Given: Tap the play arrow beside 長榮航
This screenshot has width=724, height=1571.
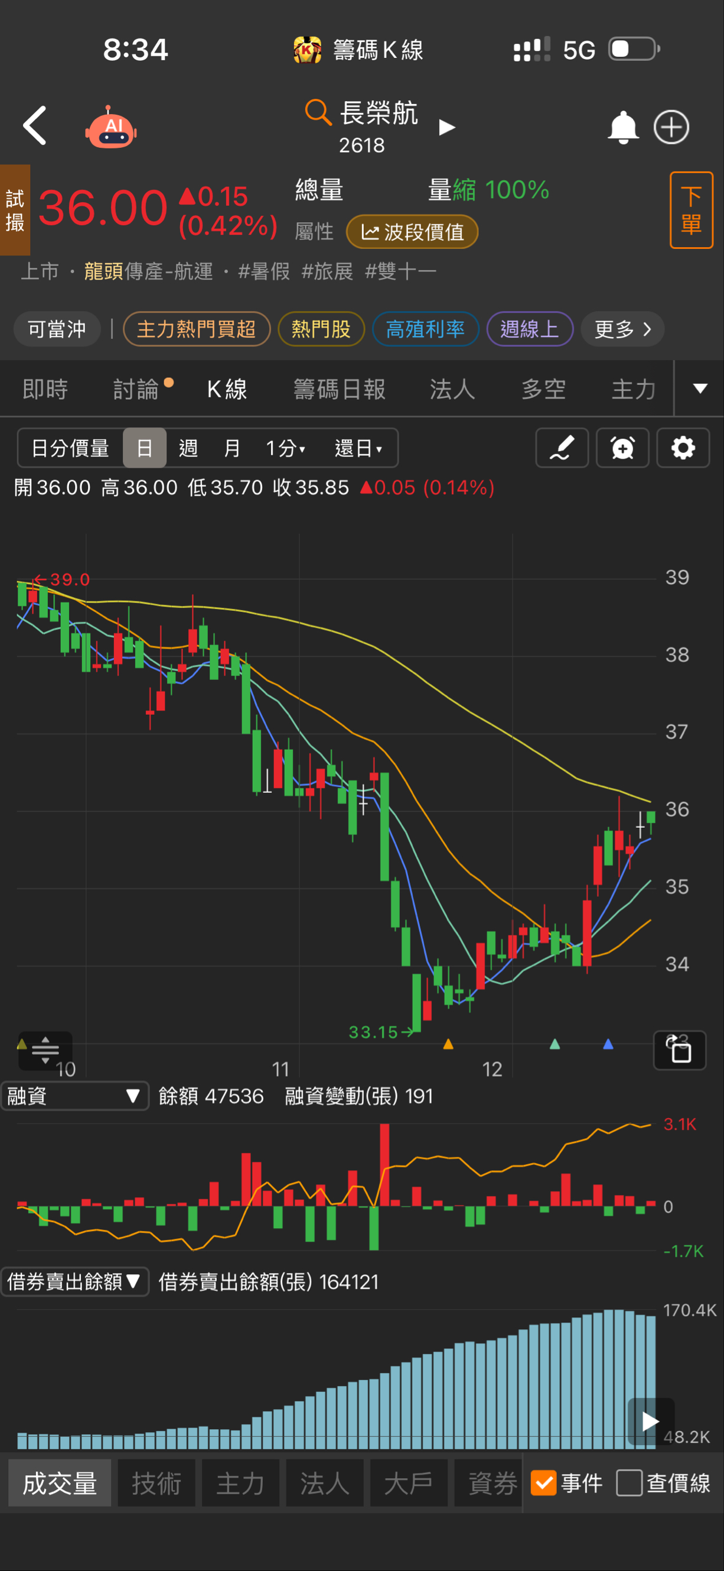Looking at the screenshot, I should click(447, 127).
